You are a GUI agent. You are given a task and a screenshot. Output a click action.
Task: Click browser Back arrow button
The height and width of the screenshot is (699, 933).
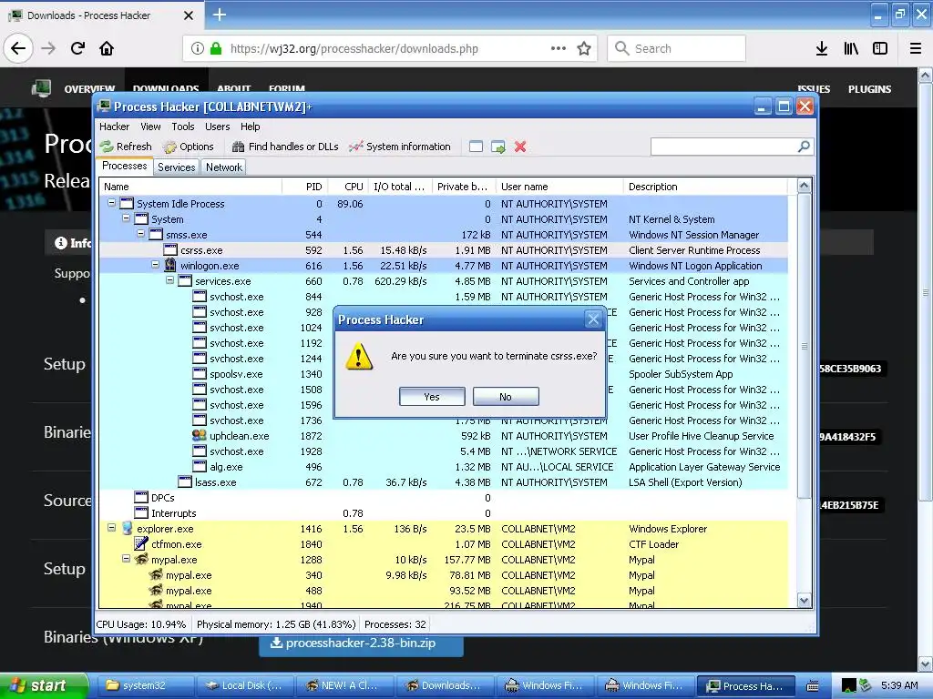click(x=18, y=48)
